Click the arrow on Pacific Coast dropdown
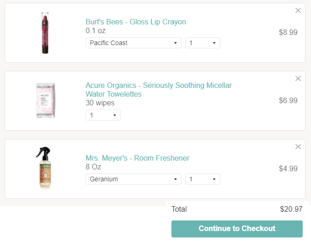 click(x=176, y=43)
